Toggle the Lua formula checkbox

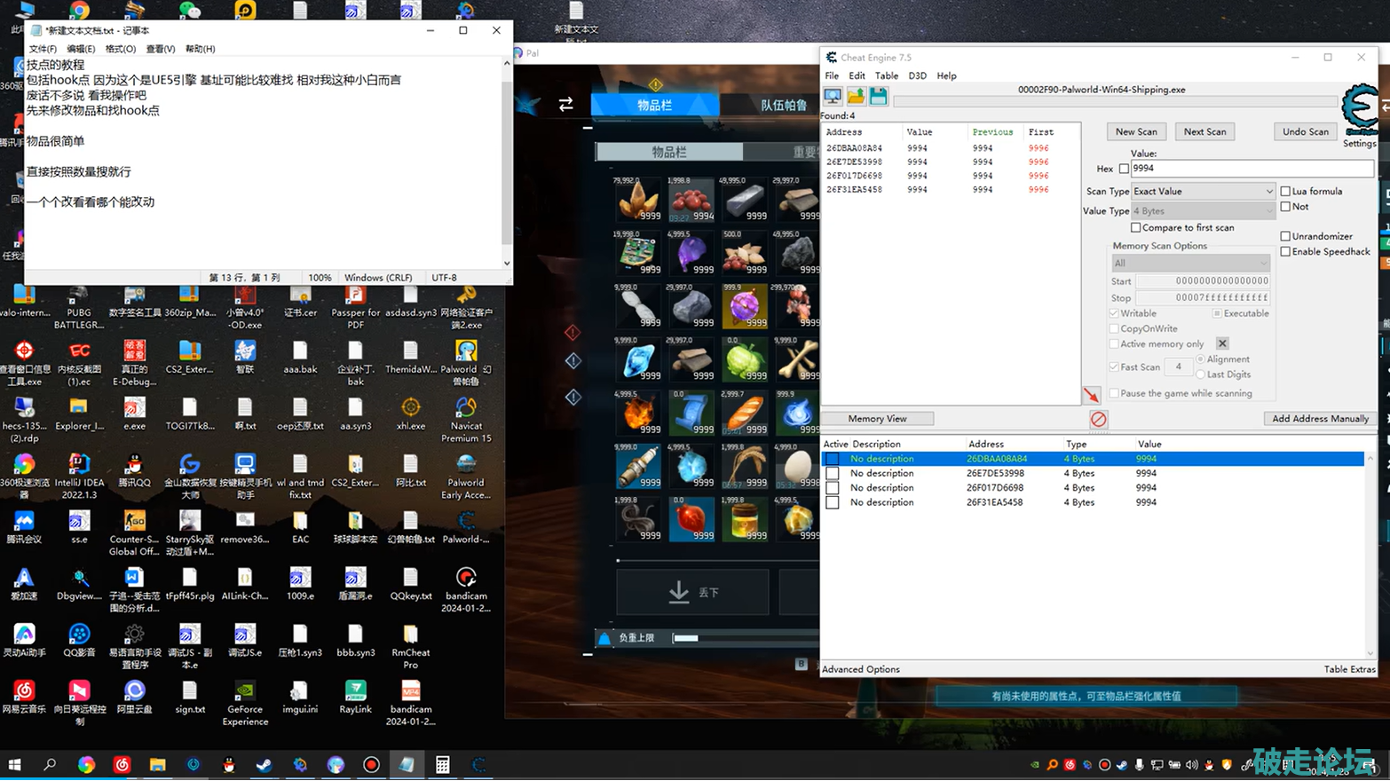tap(1285, 192)
